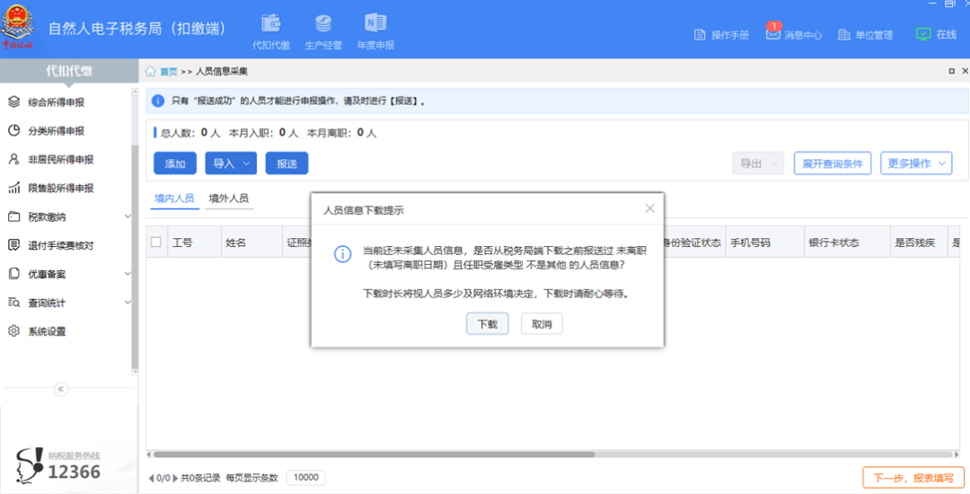Select 限售股所得申报 in sidebar
The width and height of the screenshot is (970, 494).
[61, 188]
